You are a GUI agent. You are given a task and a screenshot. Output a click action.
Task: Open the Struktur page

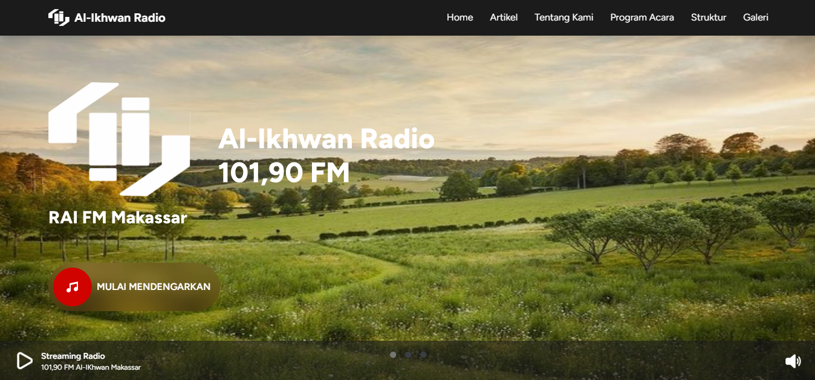coord(708,18)
